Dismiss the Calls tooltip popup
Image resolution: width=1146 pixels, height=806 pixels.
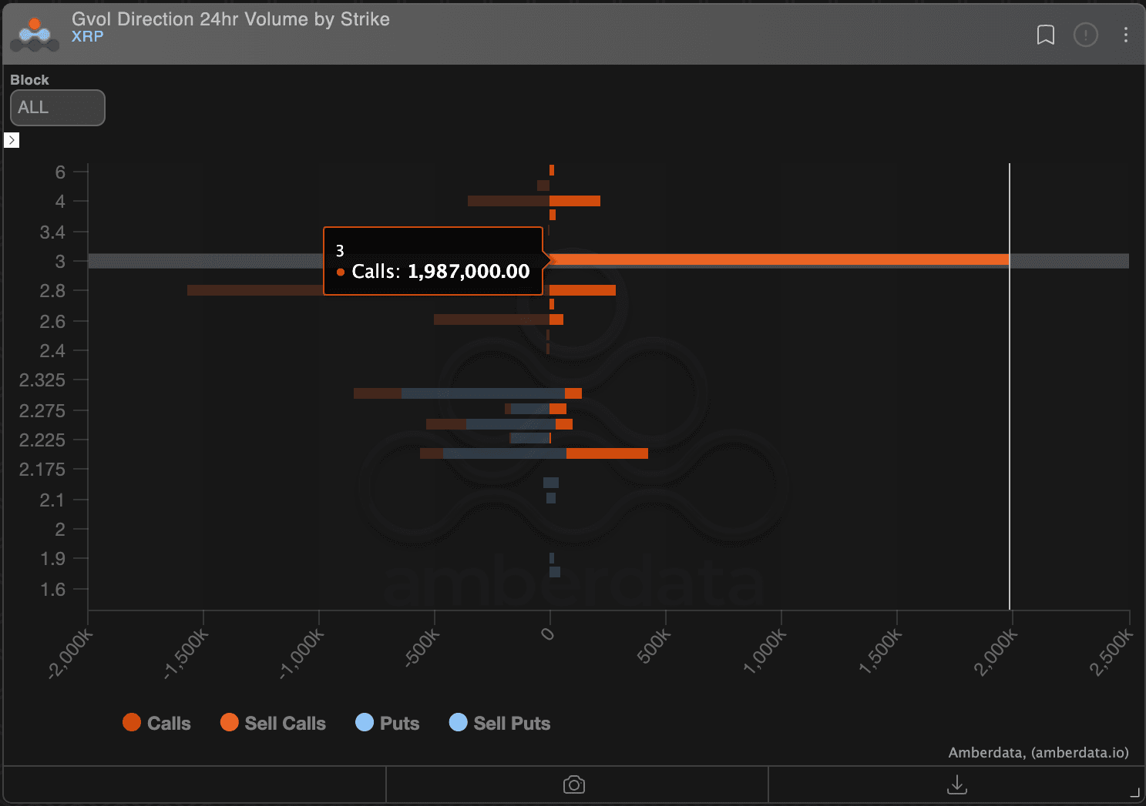(433, 262)
